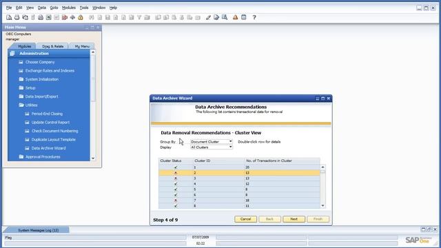This screenshot has height=248, width=441.
Task: Open the Goto menu
Action: tap(54, 8)
